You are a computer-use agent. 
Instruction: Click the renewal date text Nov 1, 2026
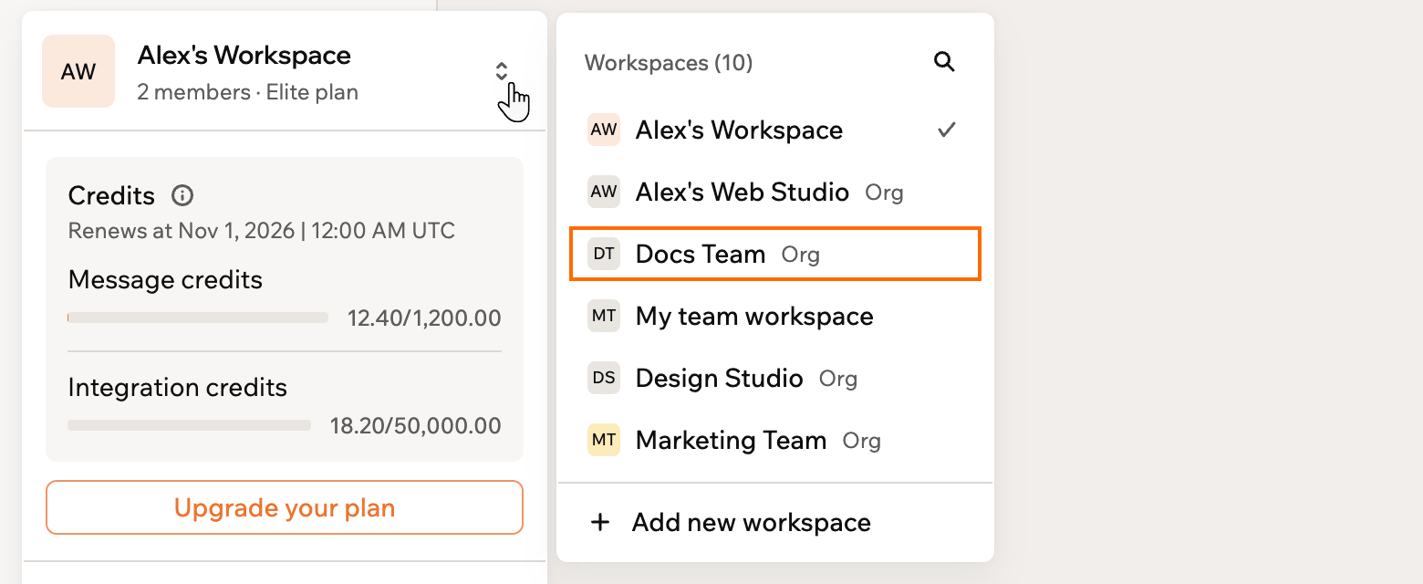pyautogui.click(x=238, y=231)
